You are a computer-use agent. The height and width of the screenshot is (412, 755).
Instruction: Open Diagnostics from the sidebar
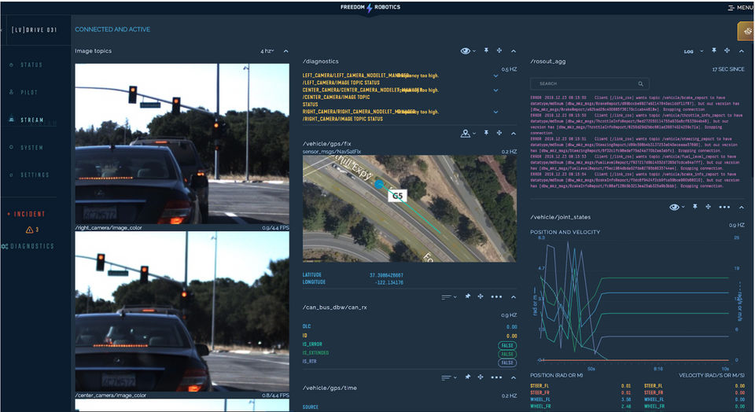(x=31, y=246)
